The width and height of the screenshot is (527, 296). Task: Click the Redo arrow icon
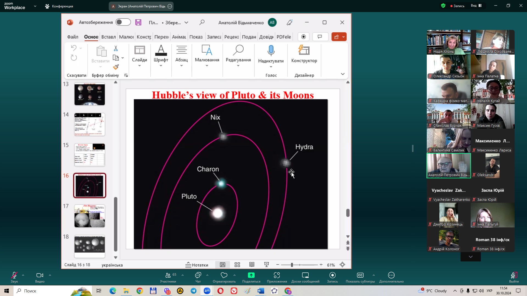[74, 58]
